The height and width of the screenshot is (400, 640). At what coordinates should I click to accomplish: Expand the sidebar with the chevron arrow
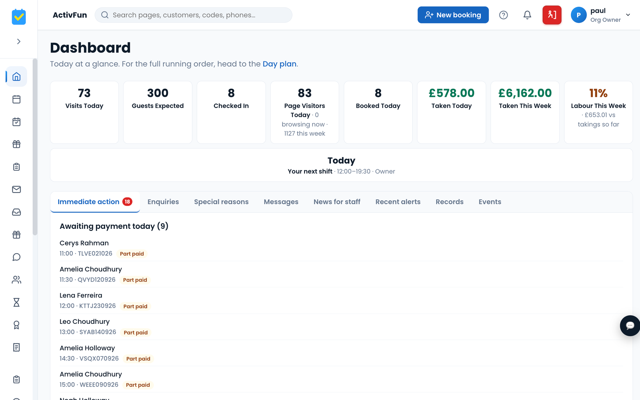point(19,42)
